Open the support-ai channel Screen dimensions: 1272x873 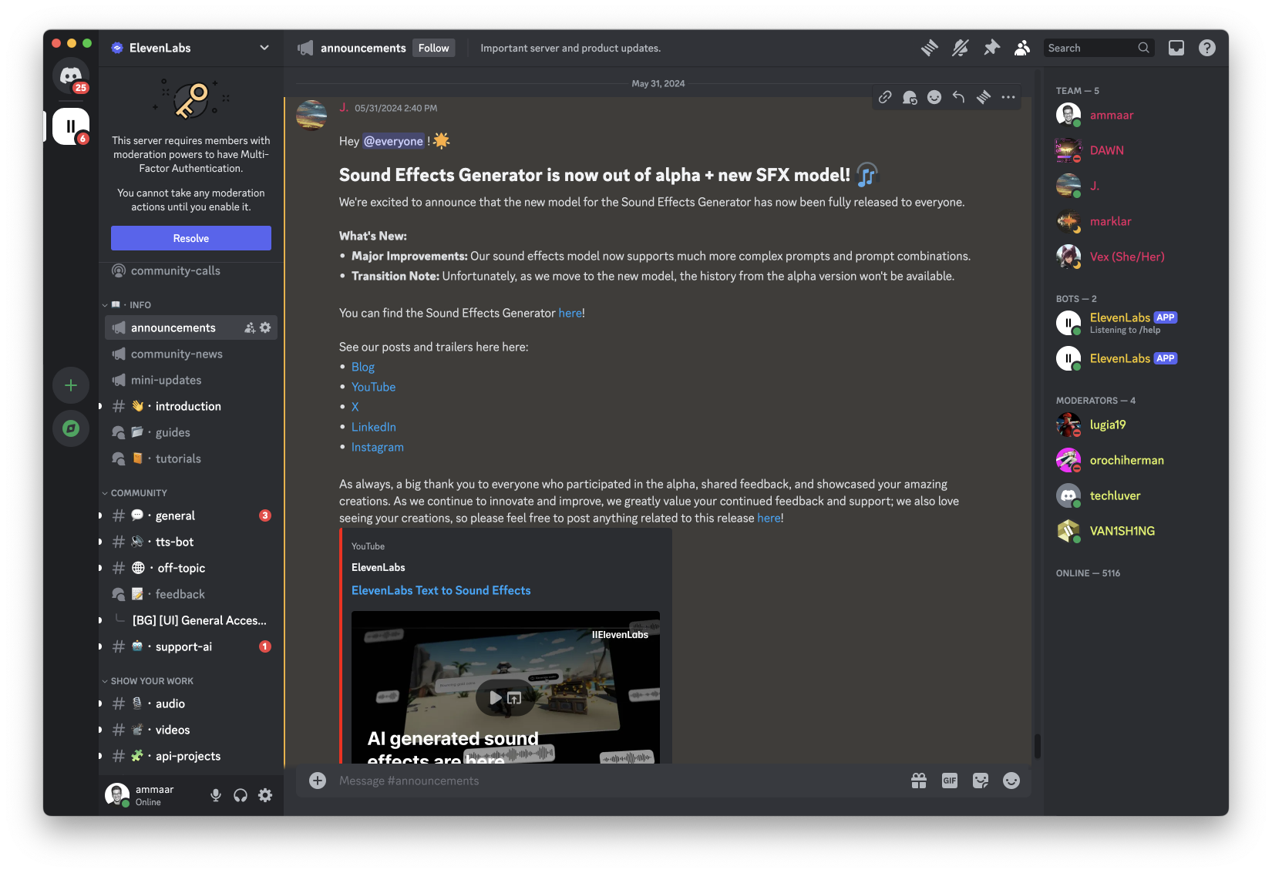coord(191,647)
